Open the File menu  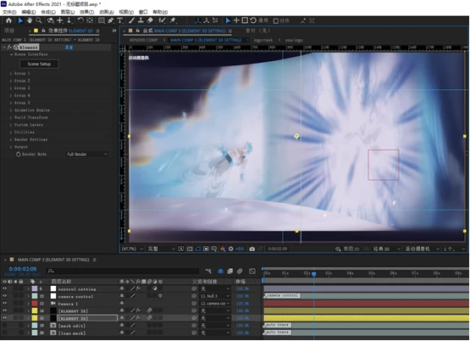(9, 12)
